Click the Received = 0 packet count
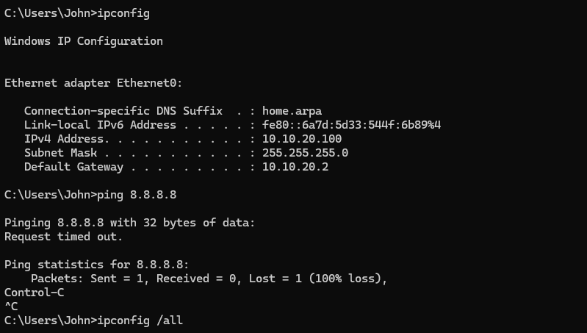Image resolution: width=587 pixels, height=333 pixels. pyautogui.click(x=193, y=279)
